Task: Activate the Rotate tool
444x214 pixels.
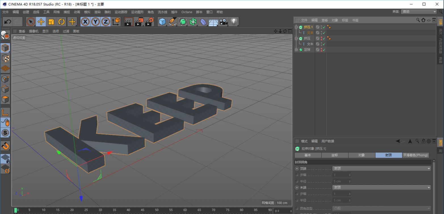Action: (62, 22)
